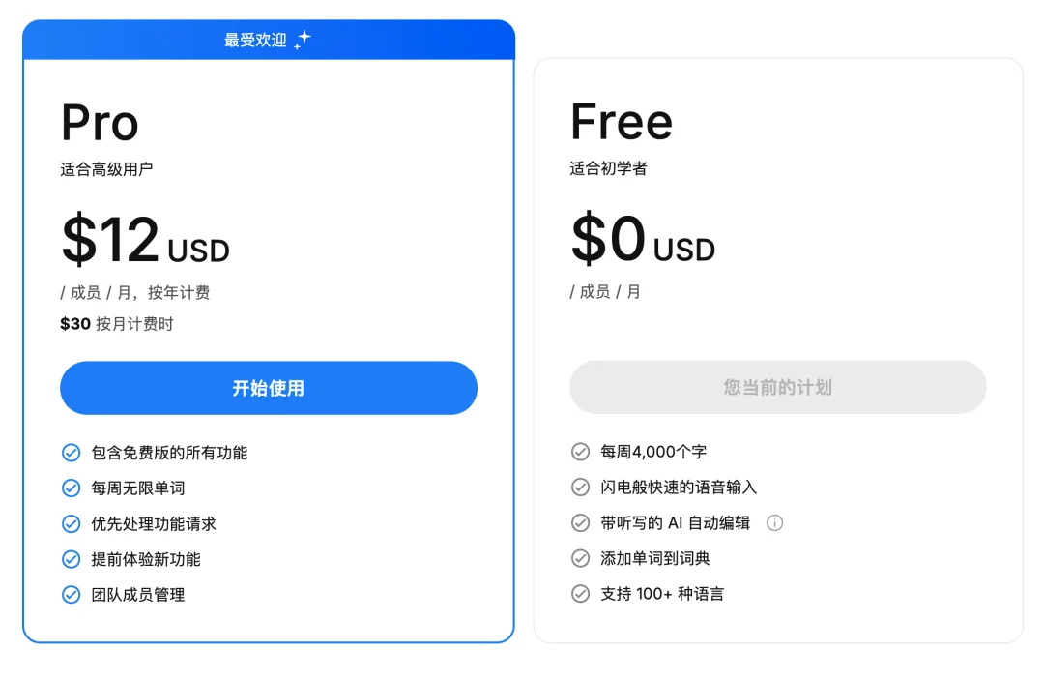The image size is (1044, 680).
Task: Click the checkmark icon beside 包含免费版的所有功能
Action: click(72, 452)
